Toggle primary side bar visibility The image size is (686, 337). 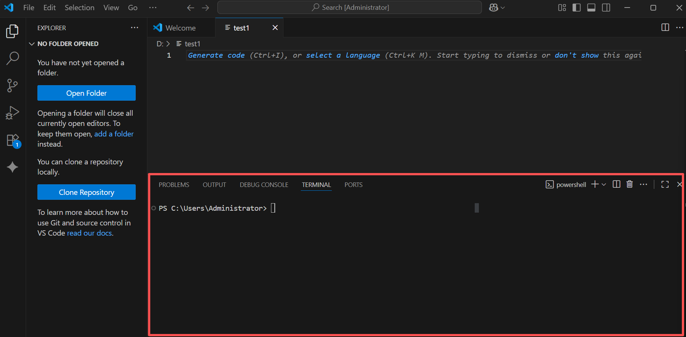point(576,8)
